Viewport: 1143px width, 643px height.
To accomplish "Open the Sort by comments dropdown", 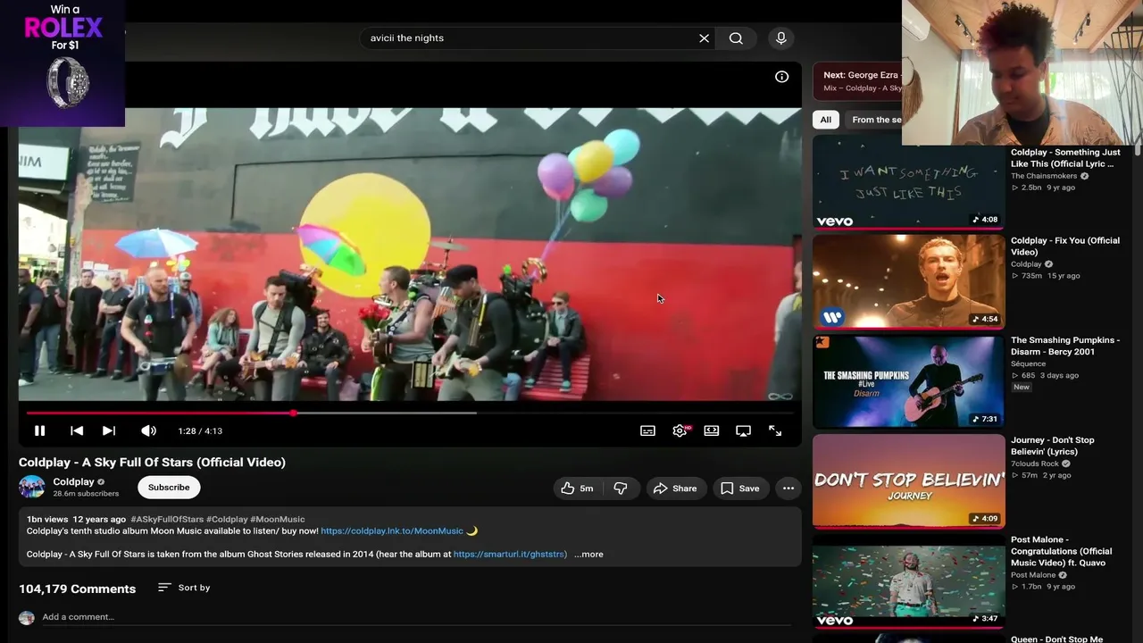I will tap(184, 588).
